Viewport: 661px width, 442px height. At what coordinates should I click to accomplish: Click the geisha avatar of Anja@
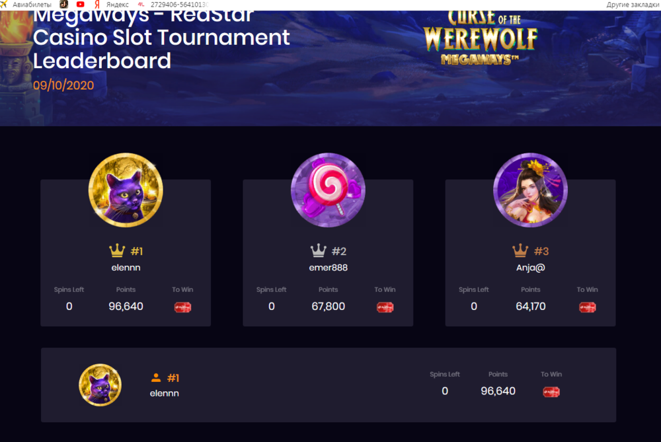530,190
